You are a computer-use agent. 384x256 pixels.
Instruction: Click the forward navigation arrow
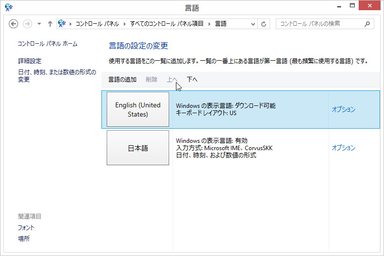27,24
